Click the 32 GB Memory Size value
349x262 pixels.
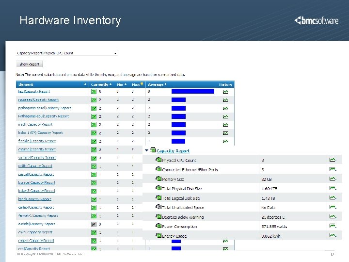[x=267, y=180]
